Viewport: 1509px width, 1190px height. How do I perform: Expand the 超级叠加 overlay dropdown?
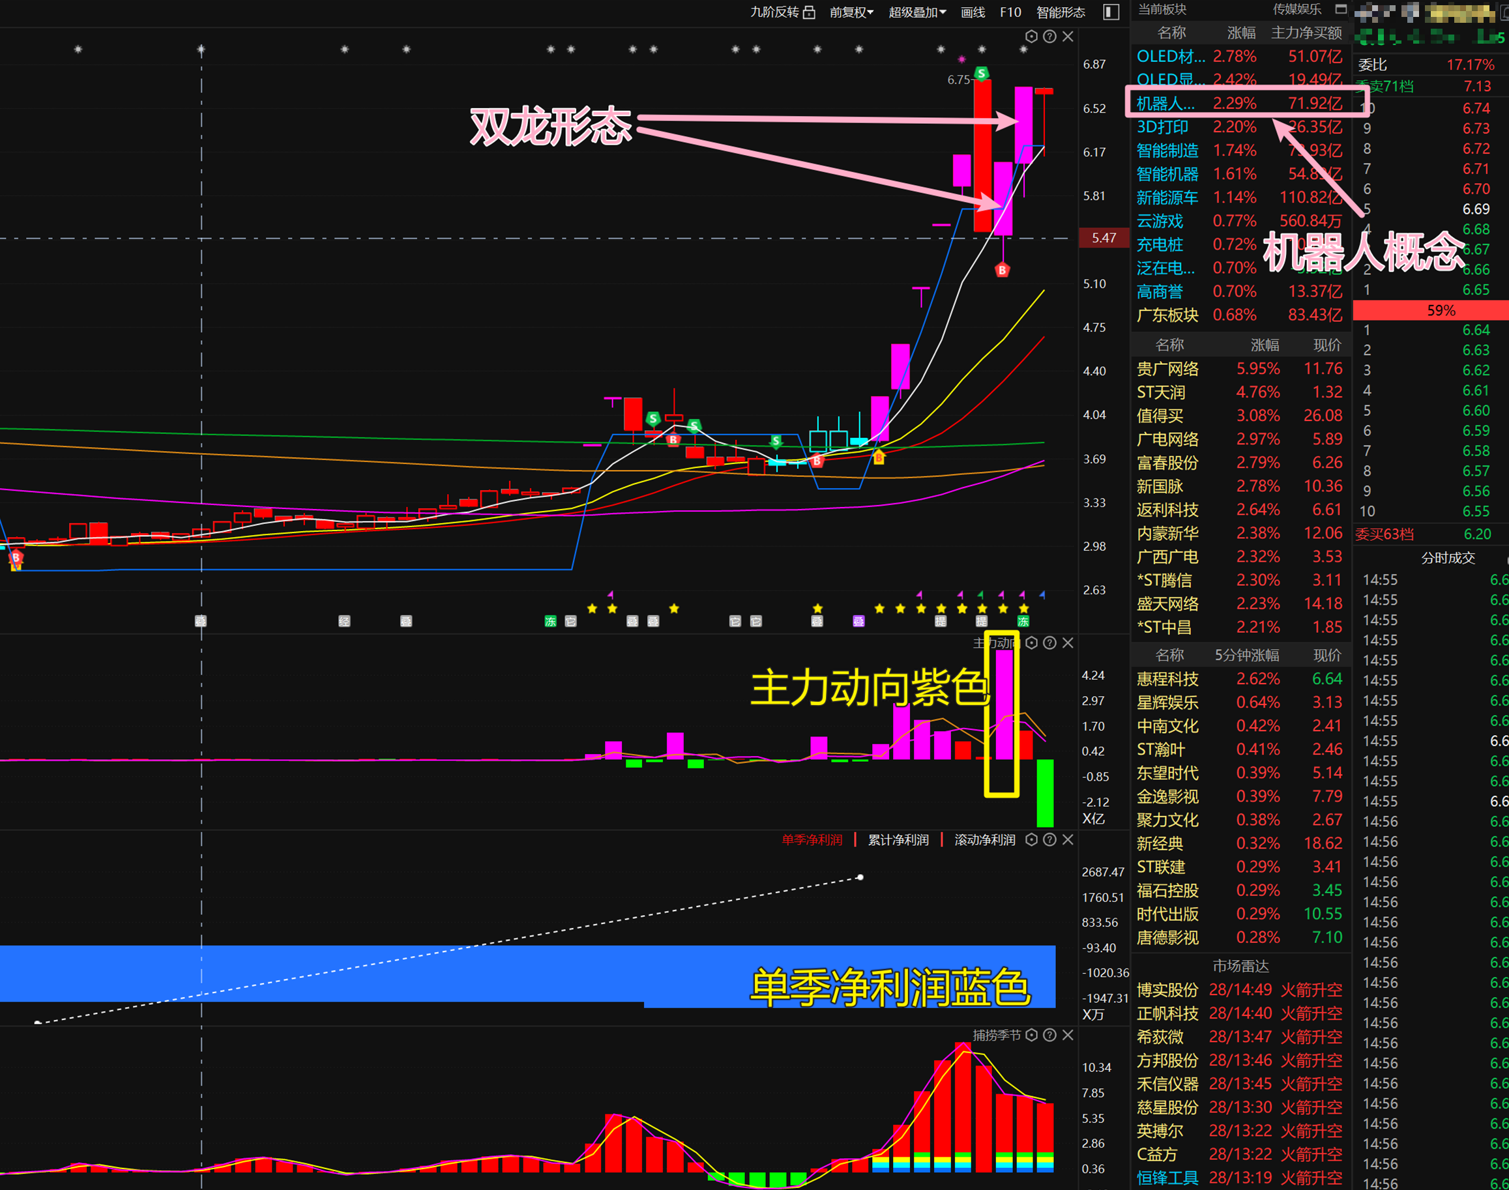click(x=917, y=12)
